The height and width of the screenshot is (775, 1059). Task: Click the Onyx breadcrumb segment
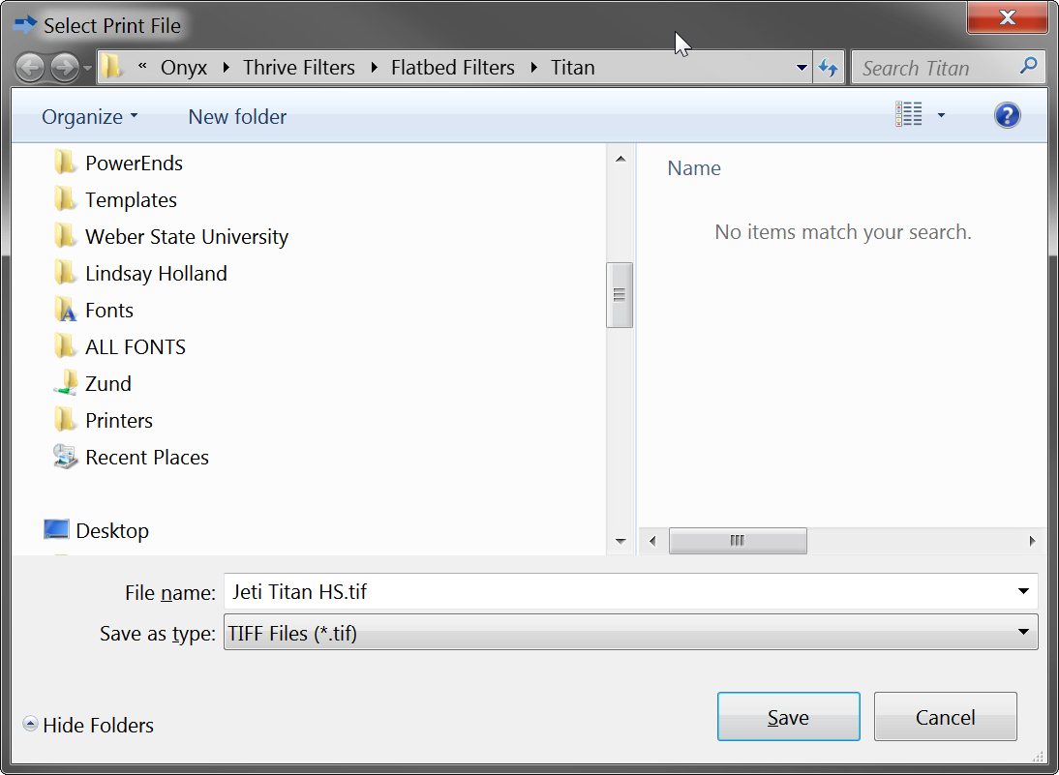[184, 68]
